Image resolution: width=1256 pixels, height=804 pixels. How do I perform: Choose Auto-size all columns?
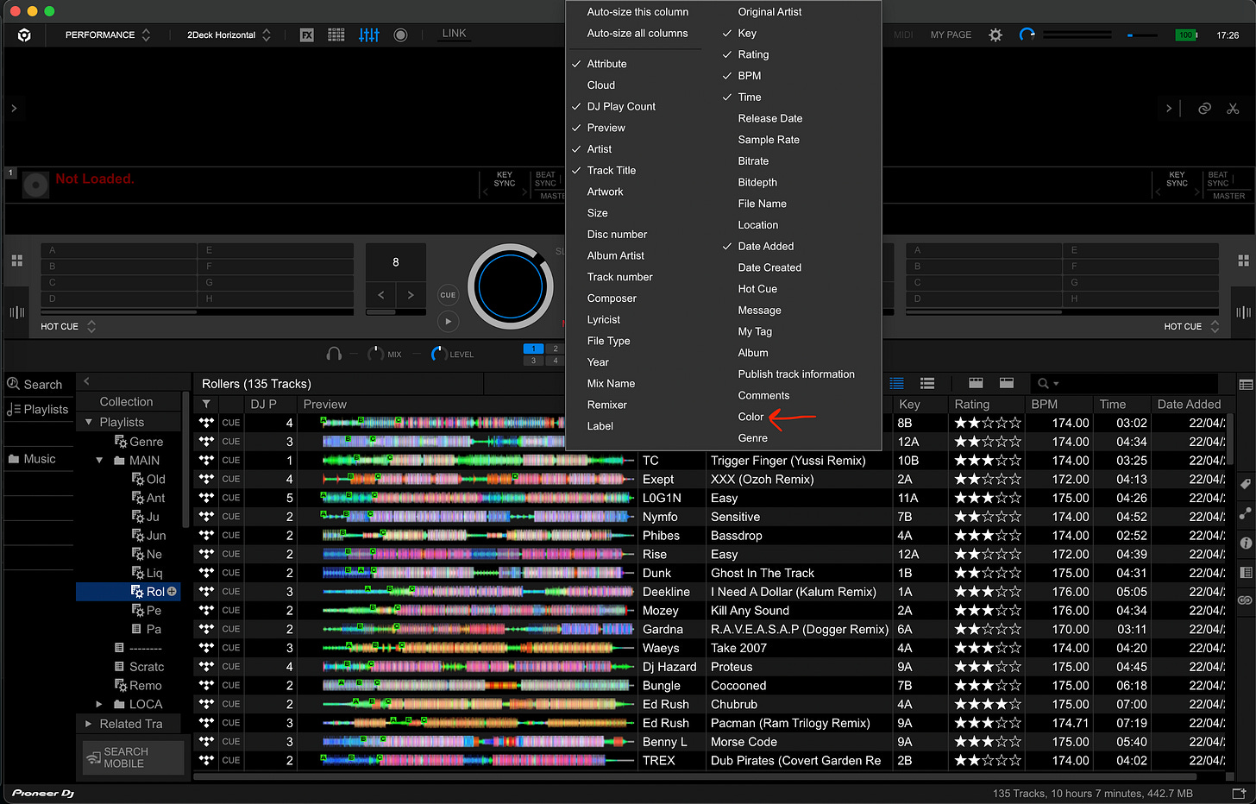(x=637, y=33)
